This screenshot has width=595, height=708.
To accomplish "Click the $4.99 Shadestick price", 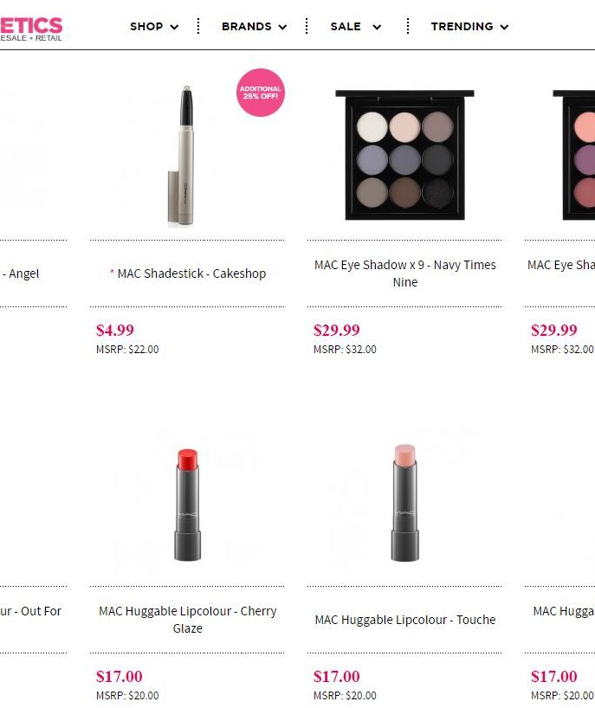I will [114, 330].
